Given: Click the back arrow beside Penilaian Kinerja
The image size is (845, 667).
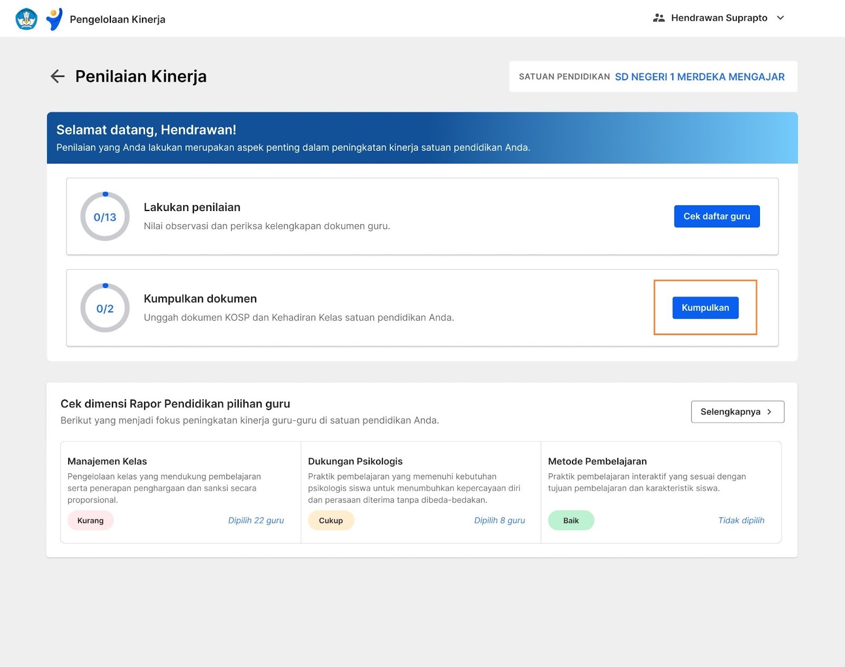Looking at the screenshot, I should click(x=58, y=77).
